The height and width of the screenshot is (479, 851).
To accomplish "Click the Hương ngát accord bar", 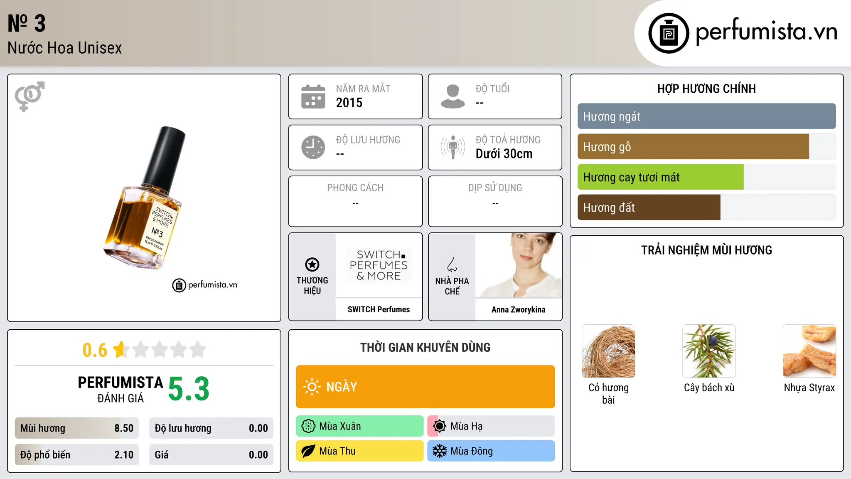I will 707,116.
